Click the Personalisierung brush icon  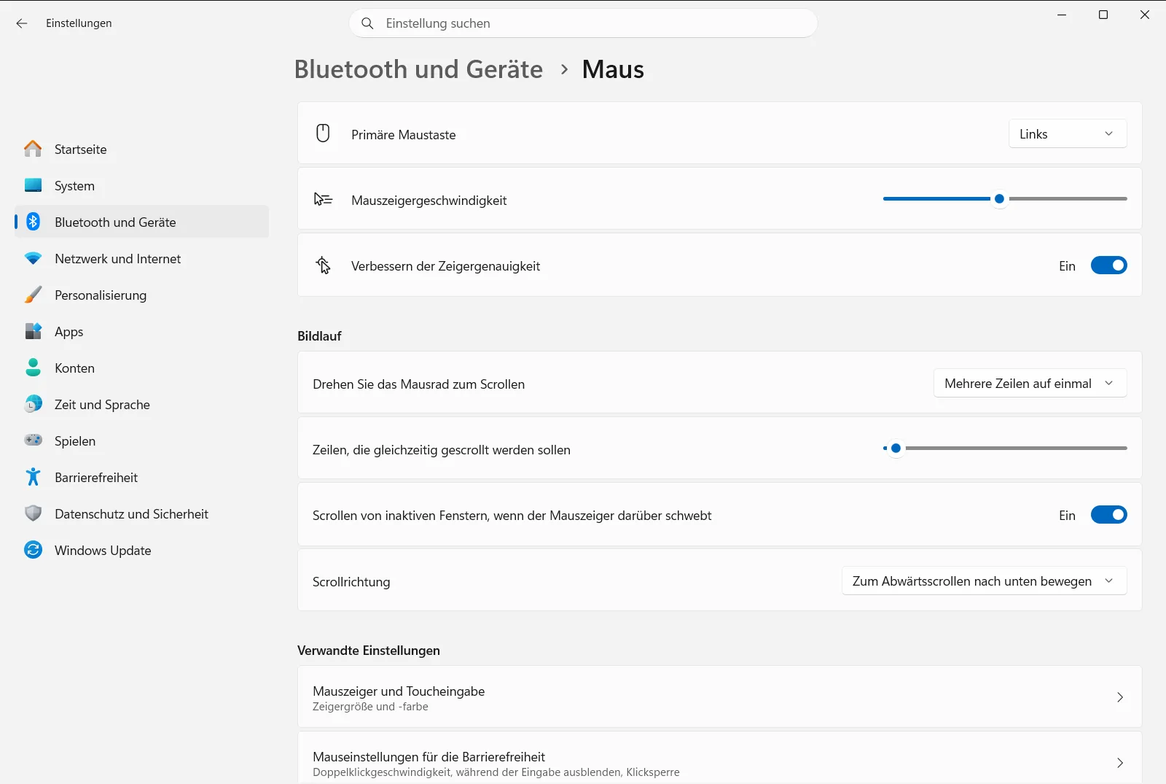point(33,295)
